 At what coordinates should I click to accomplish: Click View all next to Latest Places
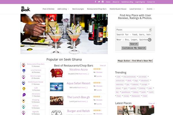(152, 103)
